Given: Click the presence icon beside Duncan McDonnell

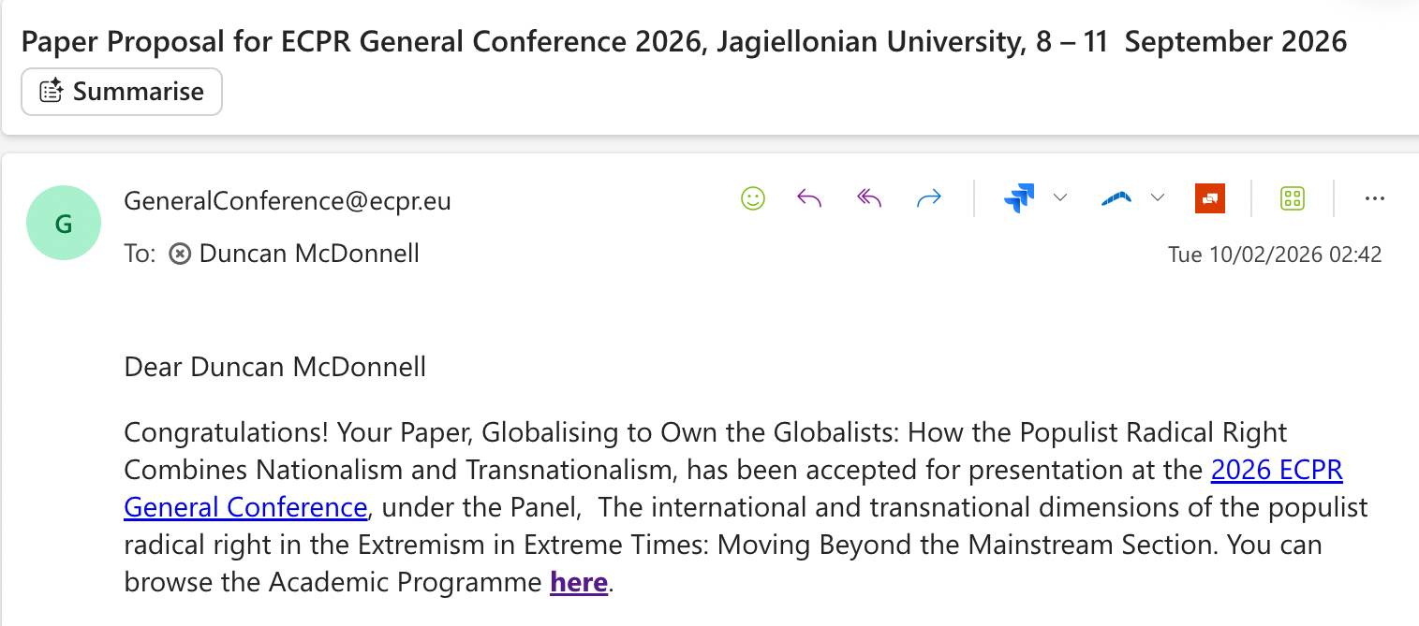Looking at the screenshot, I should click(x=180, y=254).
